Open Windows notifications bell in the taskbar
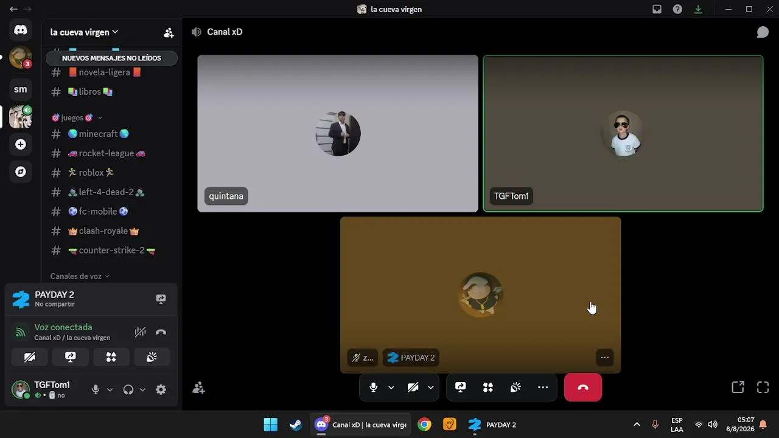Viewport: 779px width, 438px height. point(763,425)
